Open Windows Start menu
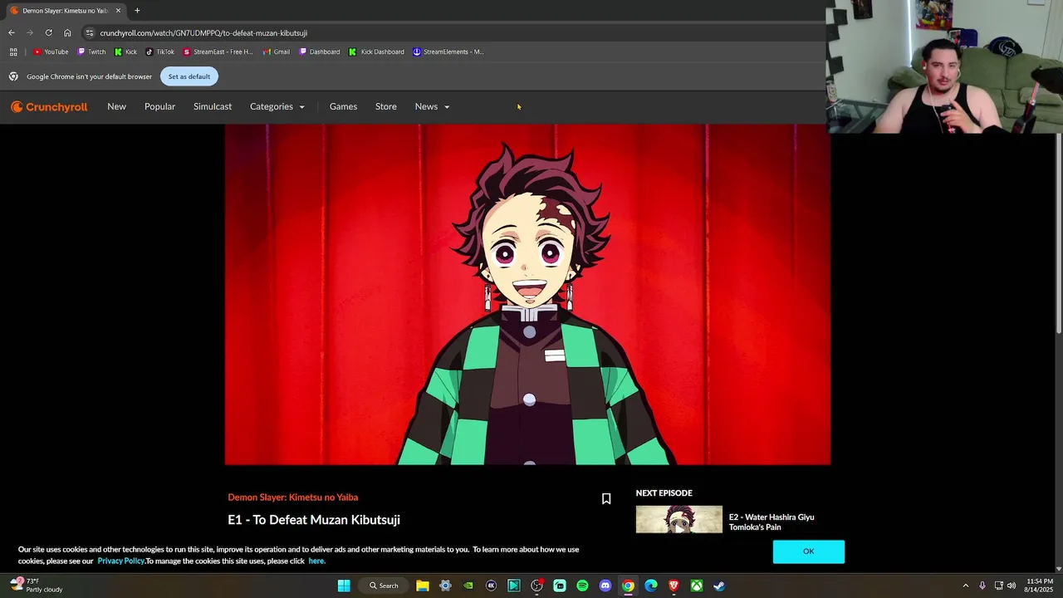 (x=344, y=586)
